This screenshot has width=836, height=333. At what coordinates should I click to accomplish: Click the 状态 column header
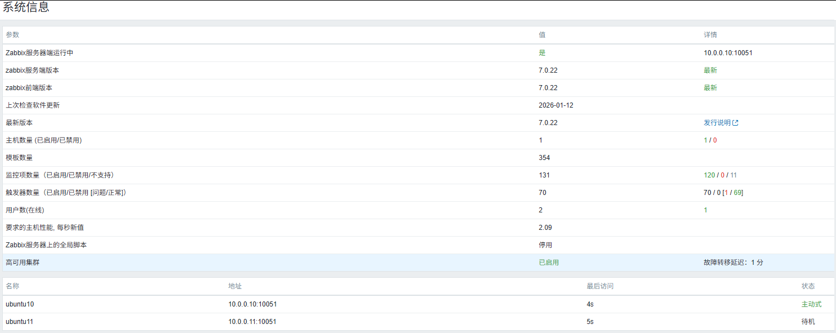point(808,286)
